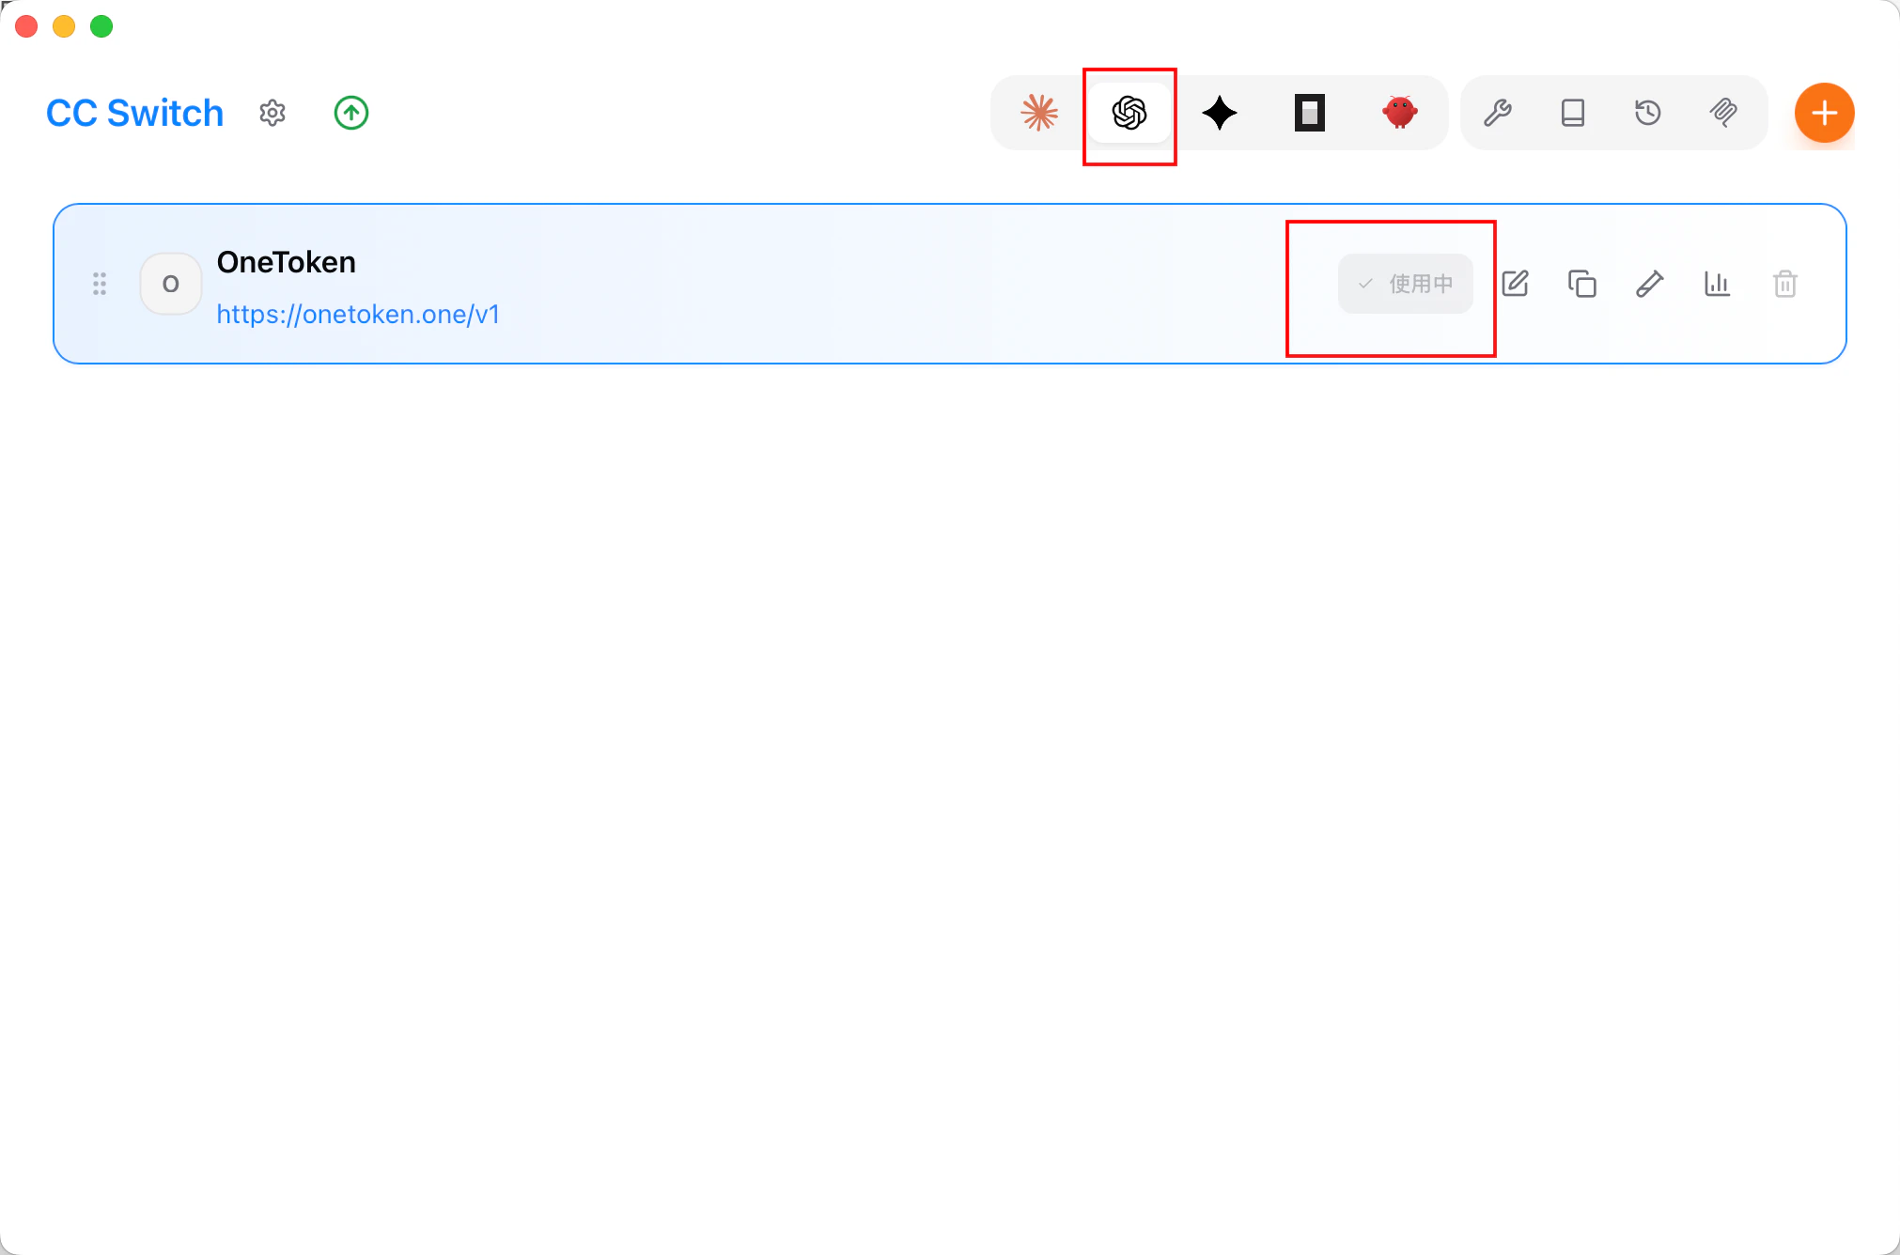
Task: Edit the OneToken provider
Action: 1515,284
